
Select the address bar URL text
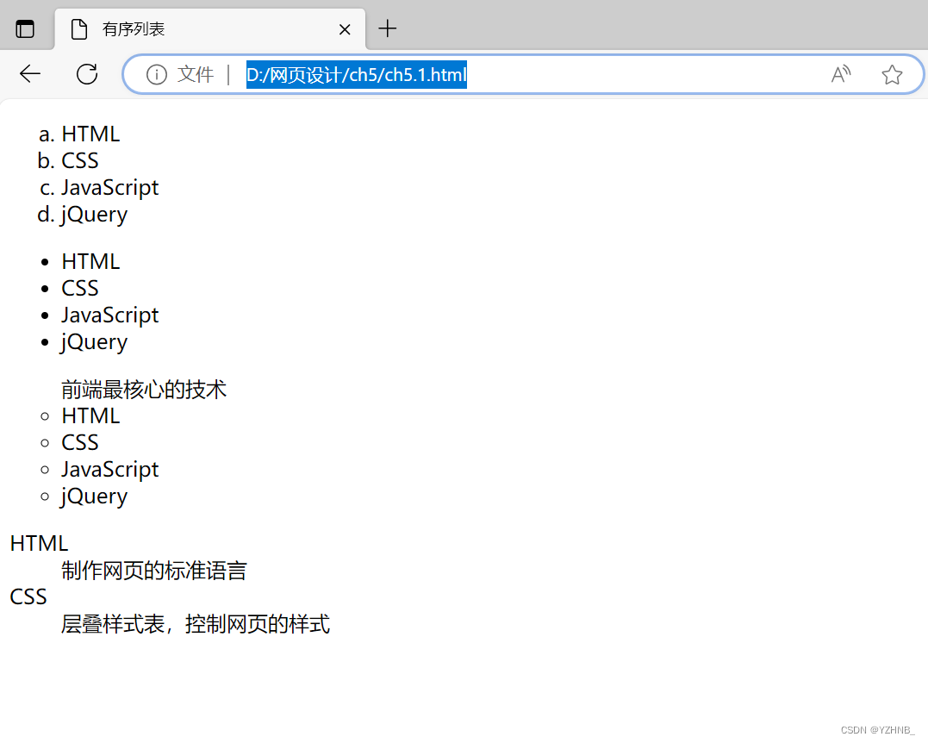[356, 75]
